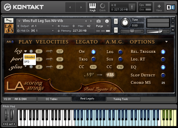Open instrument name dropdown arrow

click(19, 21)
